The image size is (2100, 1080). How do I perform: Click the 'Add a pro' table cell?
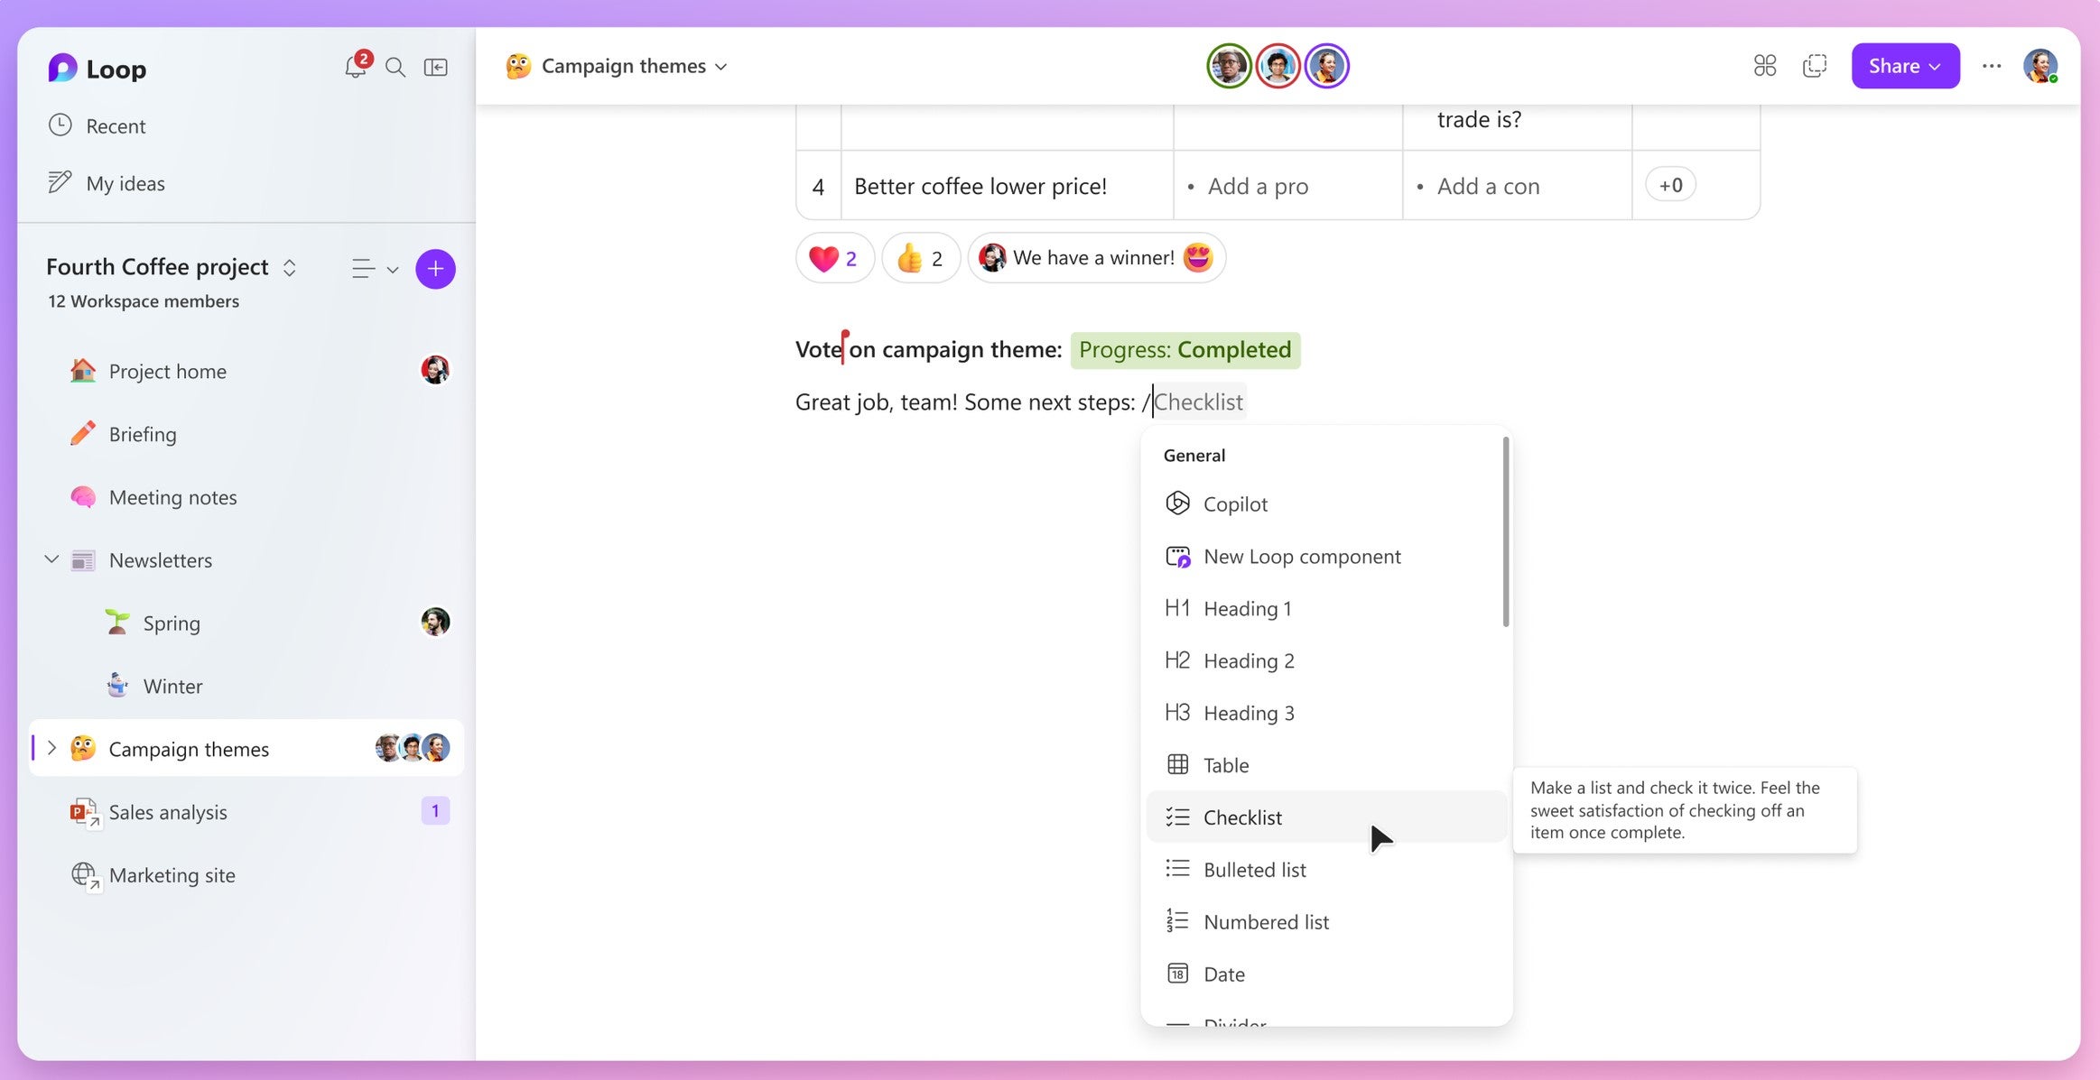pos(1258,186)
